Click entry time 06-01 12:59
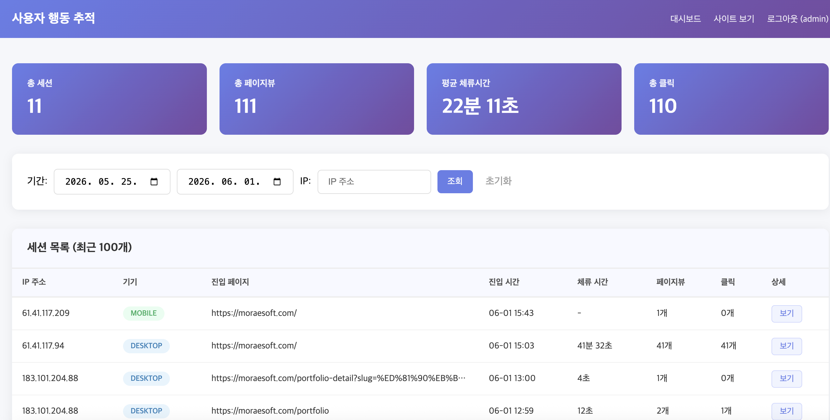 pyautogui.click(x=511, y=411)
